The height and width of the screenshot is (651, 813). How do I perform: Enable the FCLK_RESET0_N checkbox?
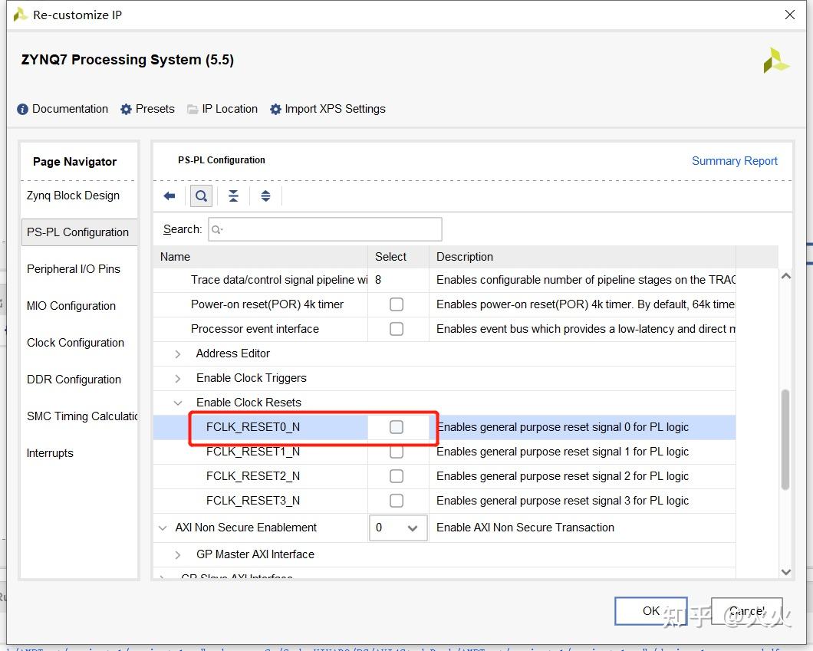(397, 427)
